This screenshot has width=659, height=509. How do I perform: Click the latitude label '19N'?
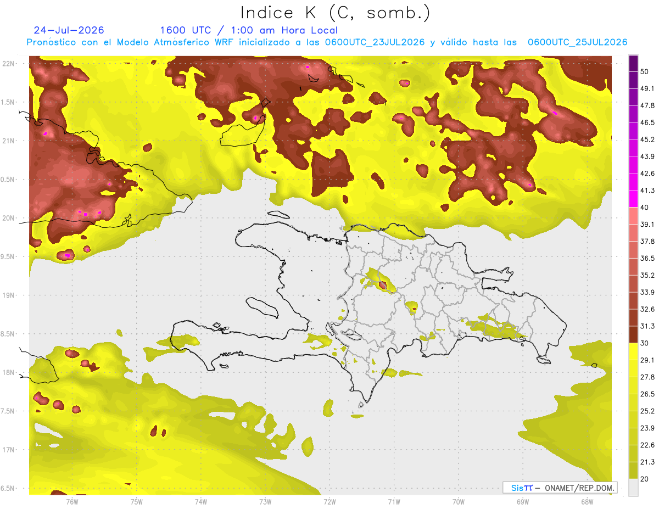click(x=8, y=295)
